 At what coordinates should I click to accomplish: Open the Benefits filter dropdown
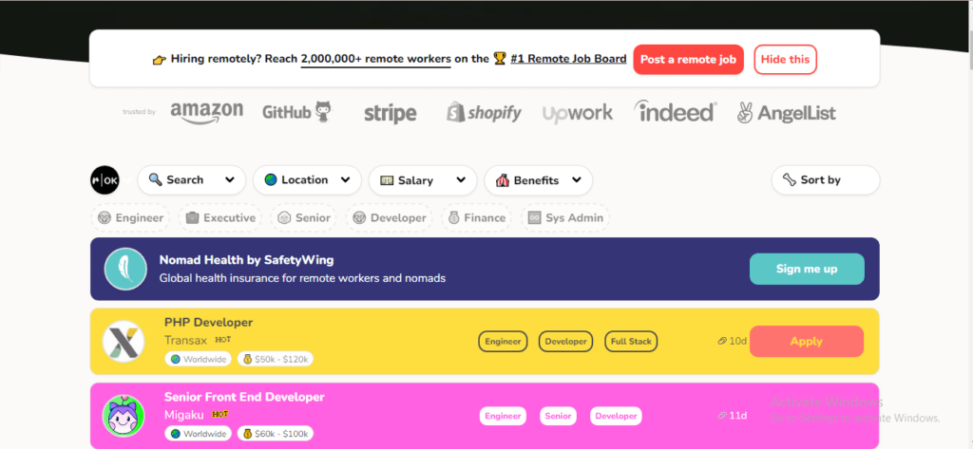coord(539,180)
